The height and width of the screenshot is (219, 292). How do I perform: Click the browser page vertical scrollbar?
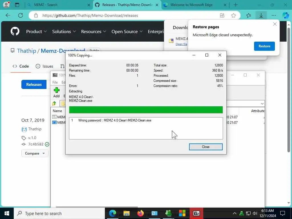pos(289,89)
